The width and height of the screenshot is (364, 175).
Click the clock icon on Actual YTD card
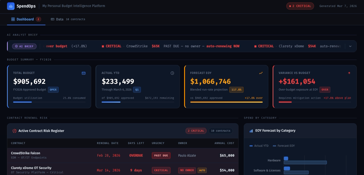click(172, 73)
